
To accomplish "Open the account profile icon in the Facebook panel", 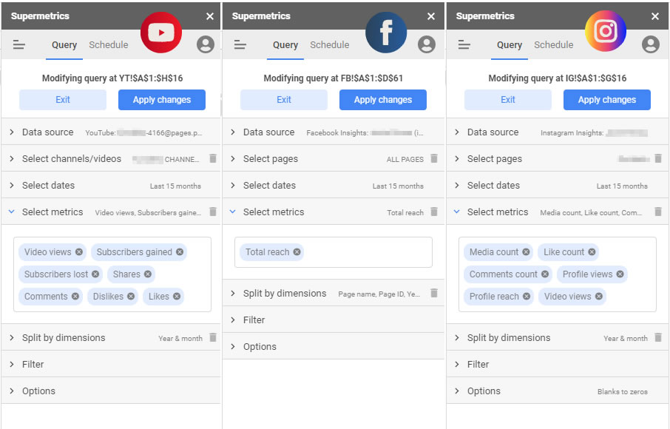I will pos(427,44).
